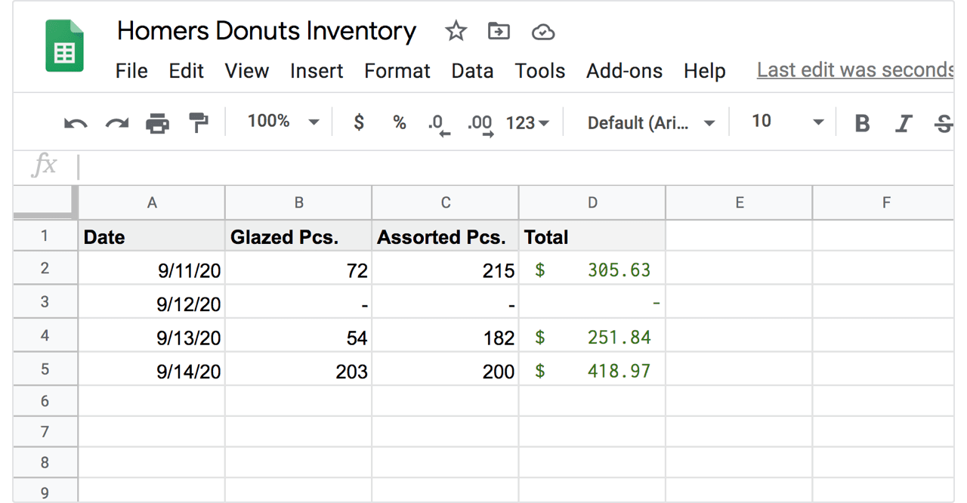Toggle strikethrough formatting

coord(943,123)
